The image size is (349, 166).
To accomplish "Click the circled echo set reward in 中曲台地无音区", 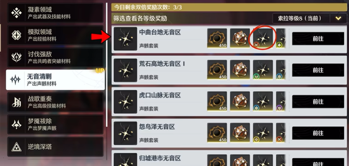I will click(263, 38).
